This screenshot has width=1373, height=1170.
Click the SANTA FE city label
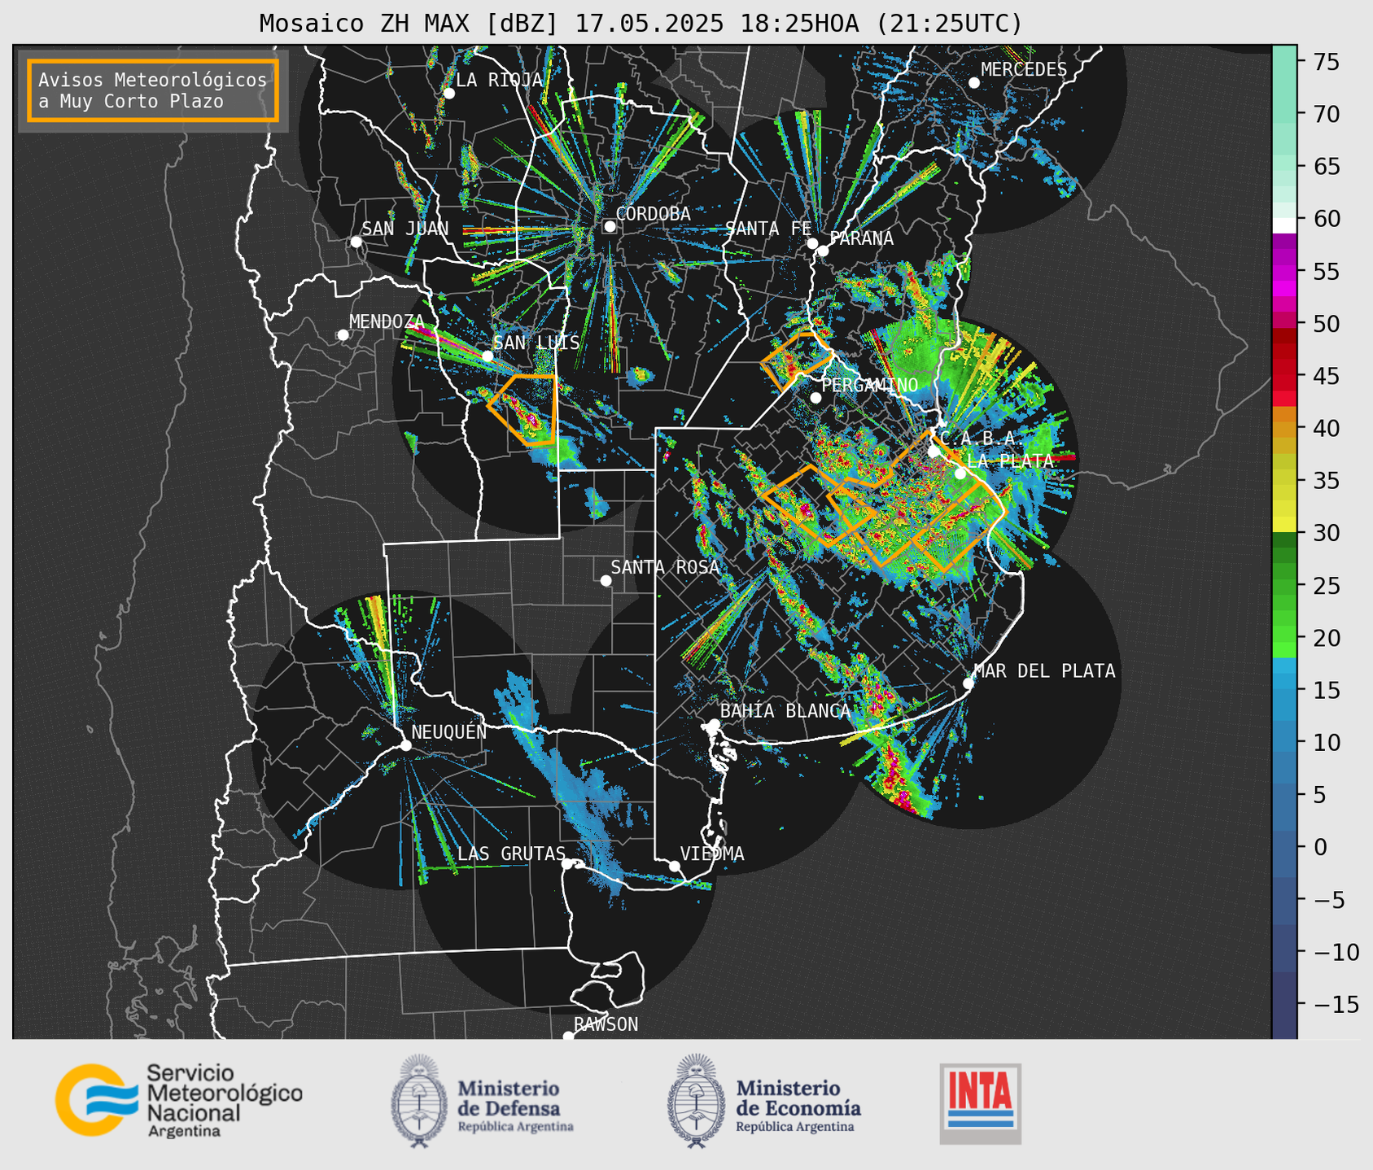click(768, 229)
